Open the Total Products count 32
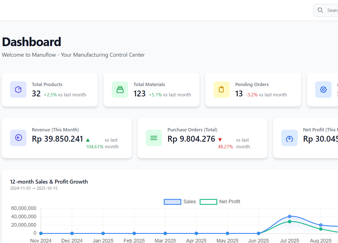This screenshot has height=243, width=338. [x=36, y=94]
